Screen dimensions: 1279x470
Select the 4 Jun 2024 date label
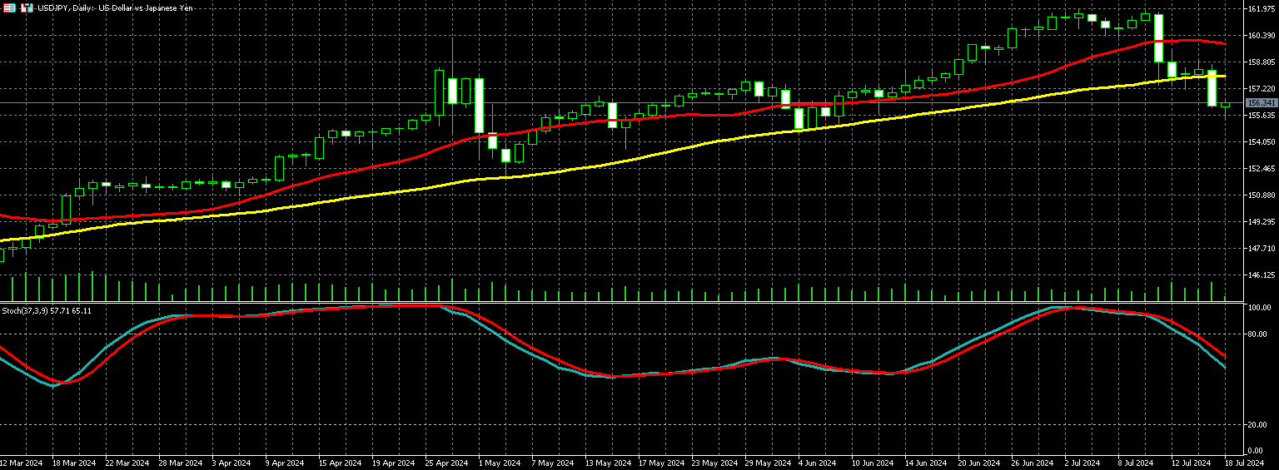[x=816, y=463]
